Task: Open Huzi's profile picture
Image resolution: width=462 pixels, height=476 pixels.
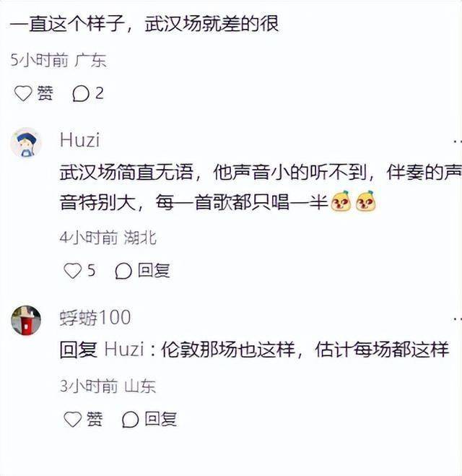Action: (x=27, y=143)
